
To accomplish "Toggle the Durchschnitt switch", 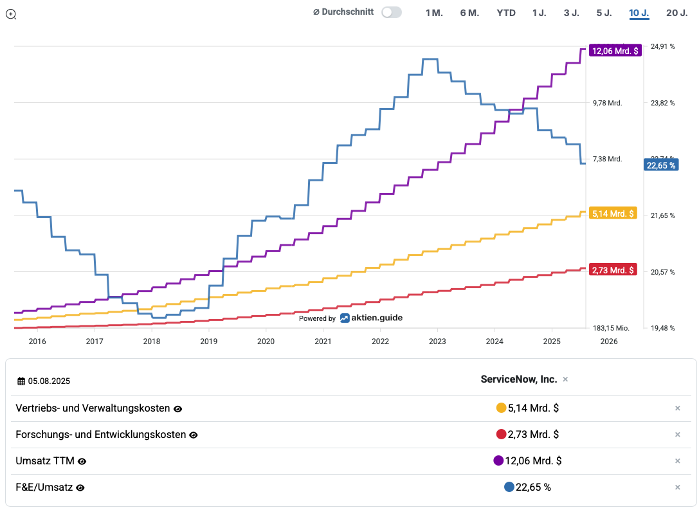I will click(x=392, y=12).
